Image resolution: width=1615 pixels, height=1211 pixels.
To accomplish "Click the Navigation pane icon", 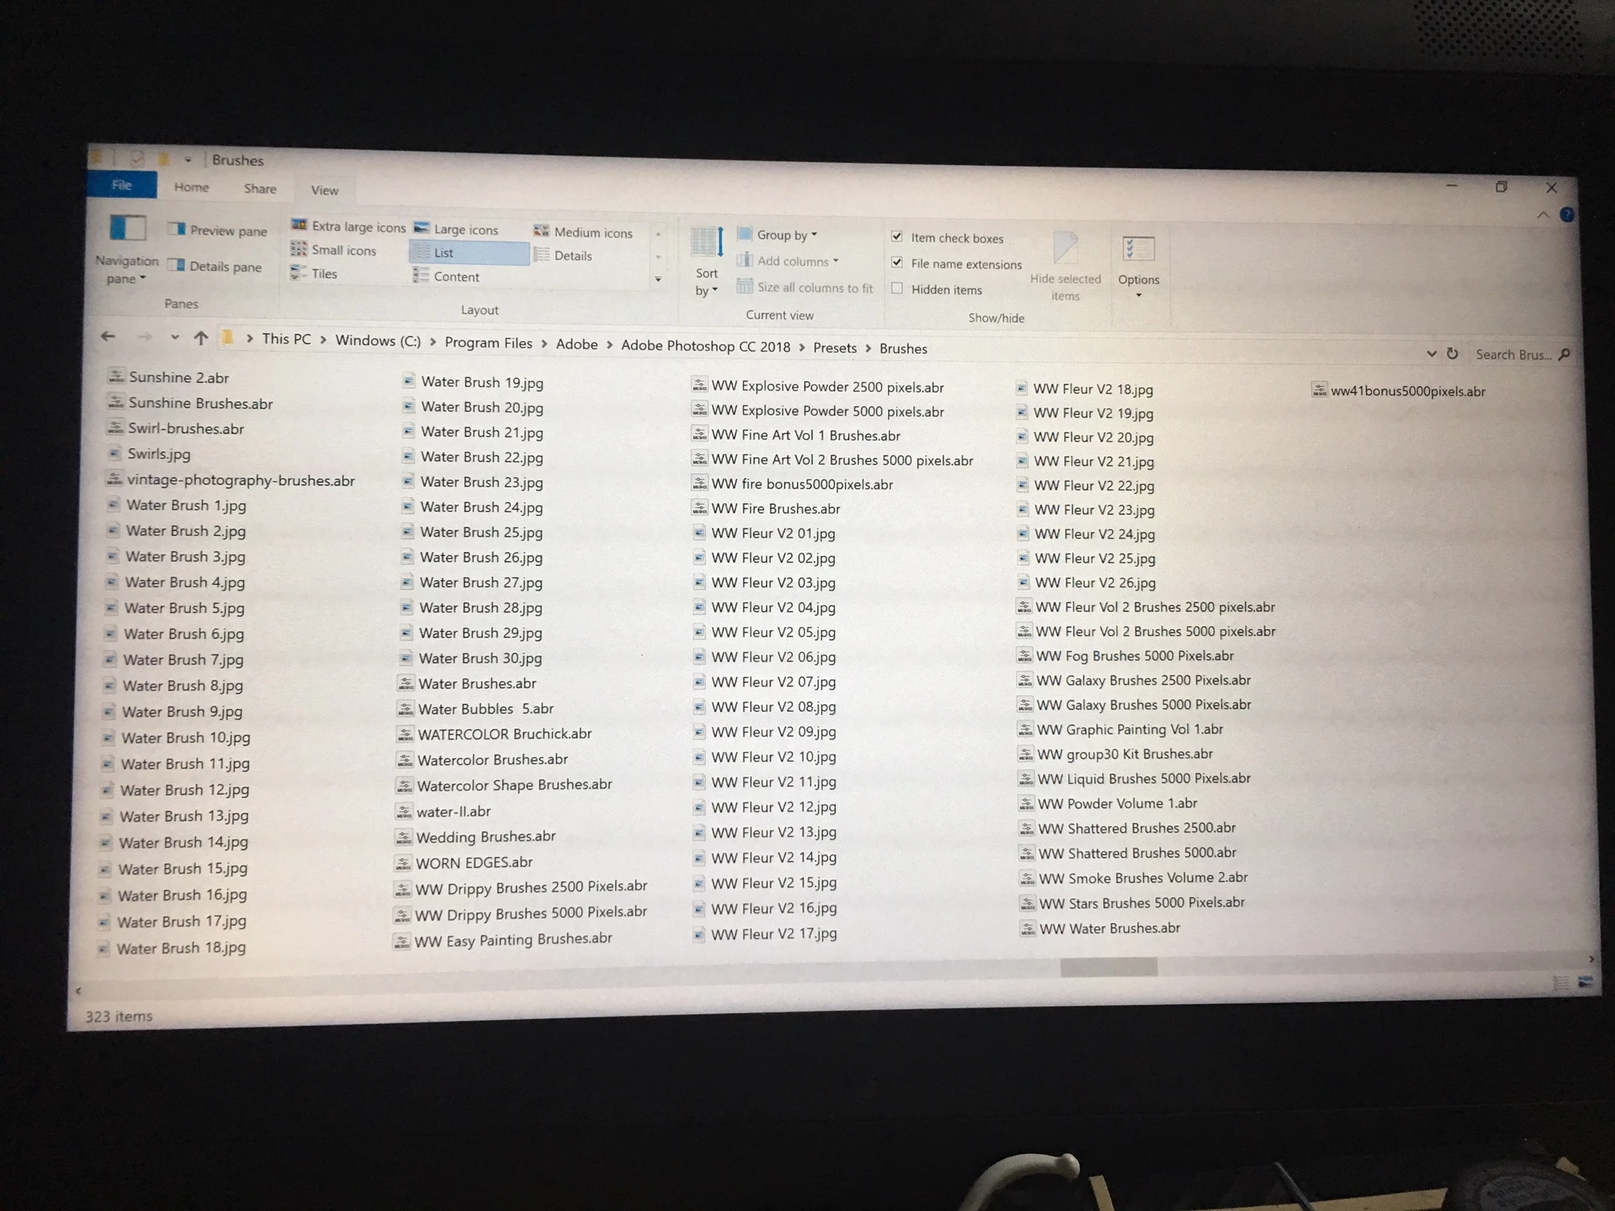I will 127,229.
